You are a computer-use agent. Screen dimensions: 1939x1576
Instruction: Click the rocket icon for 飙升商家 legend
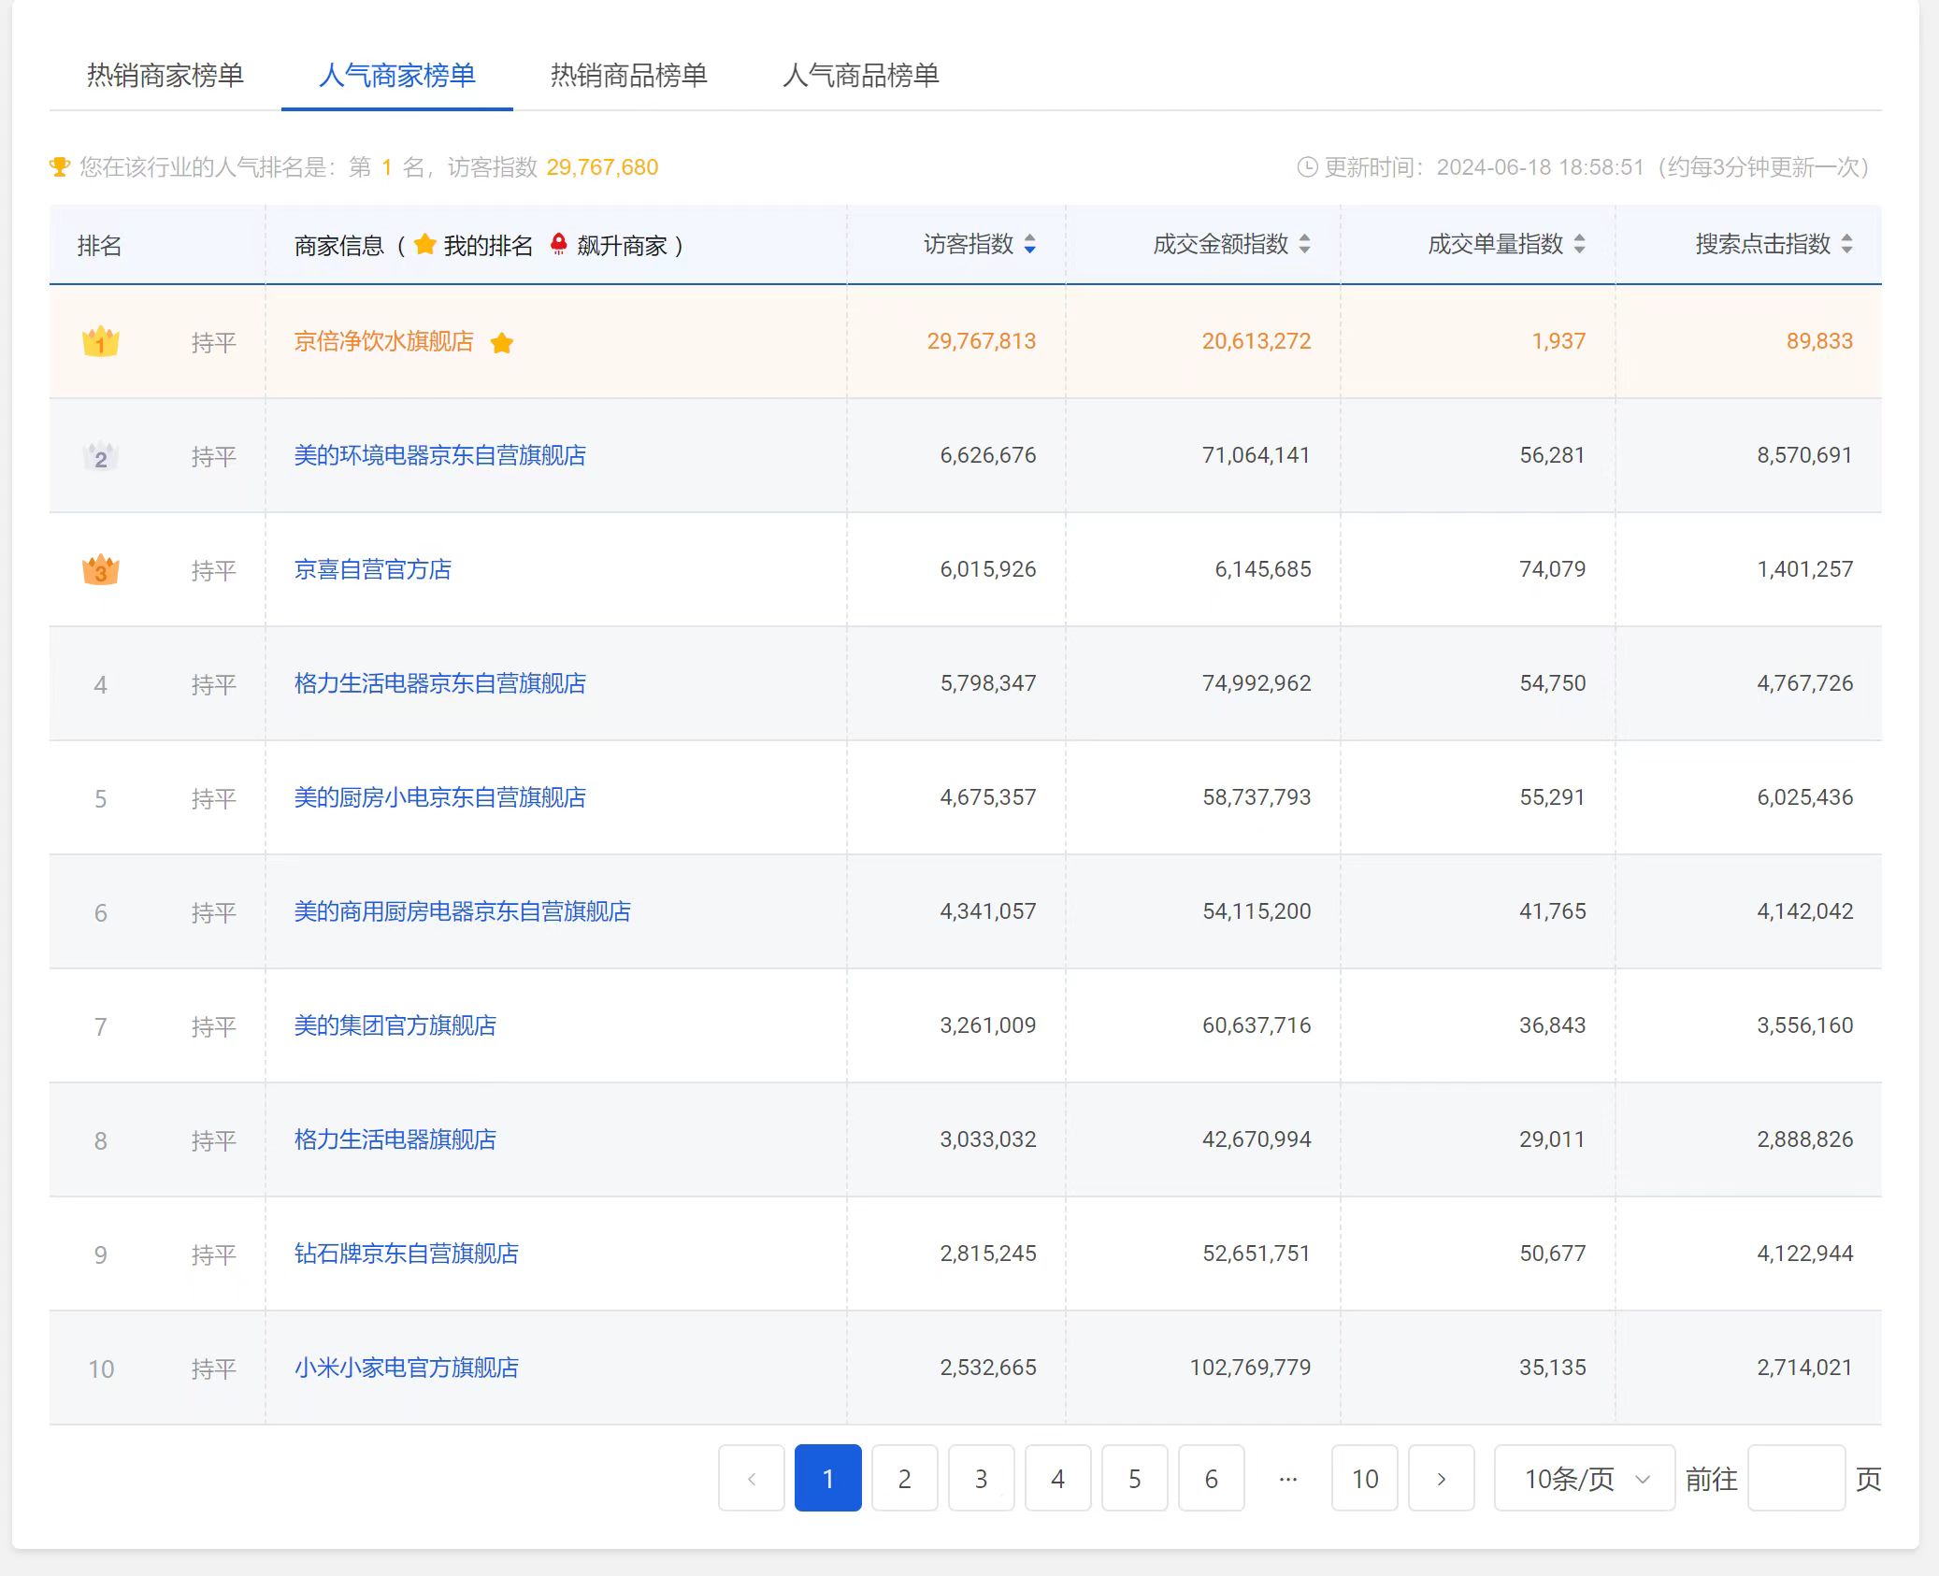pyautogui.click(x=559, y=245)
